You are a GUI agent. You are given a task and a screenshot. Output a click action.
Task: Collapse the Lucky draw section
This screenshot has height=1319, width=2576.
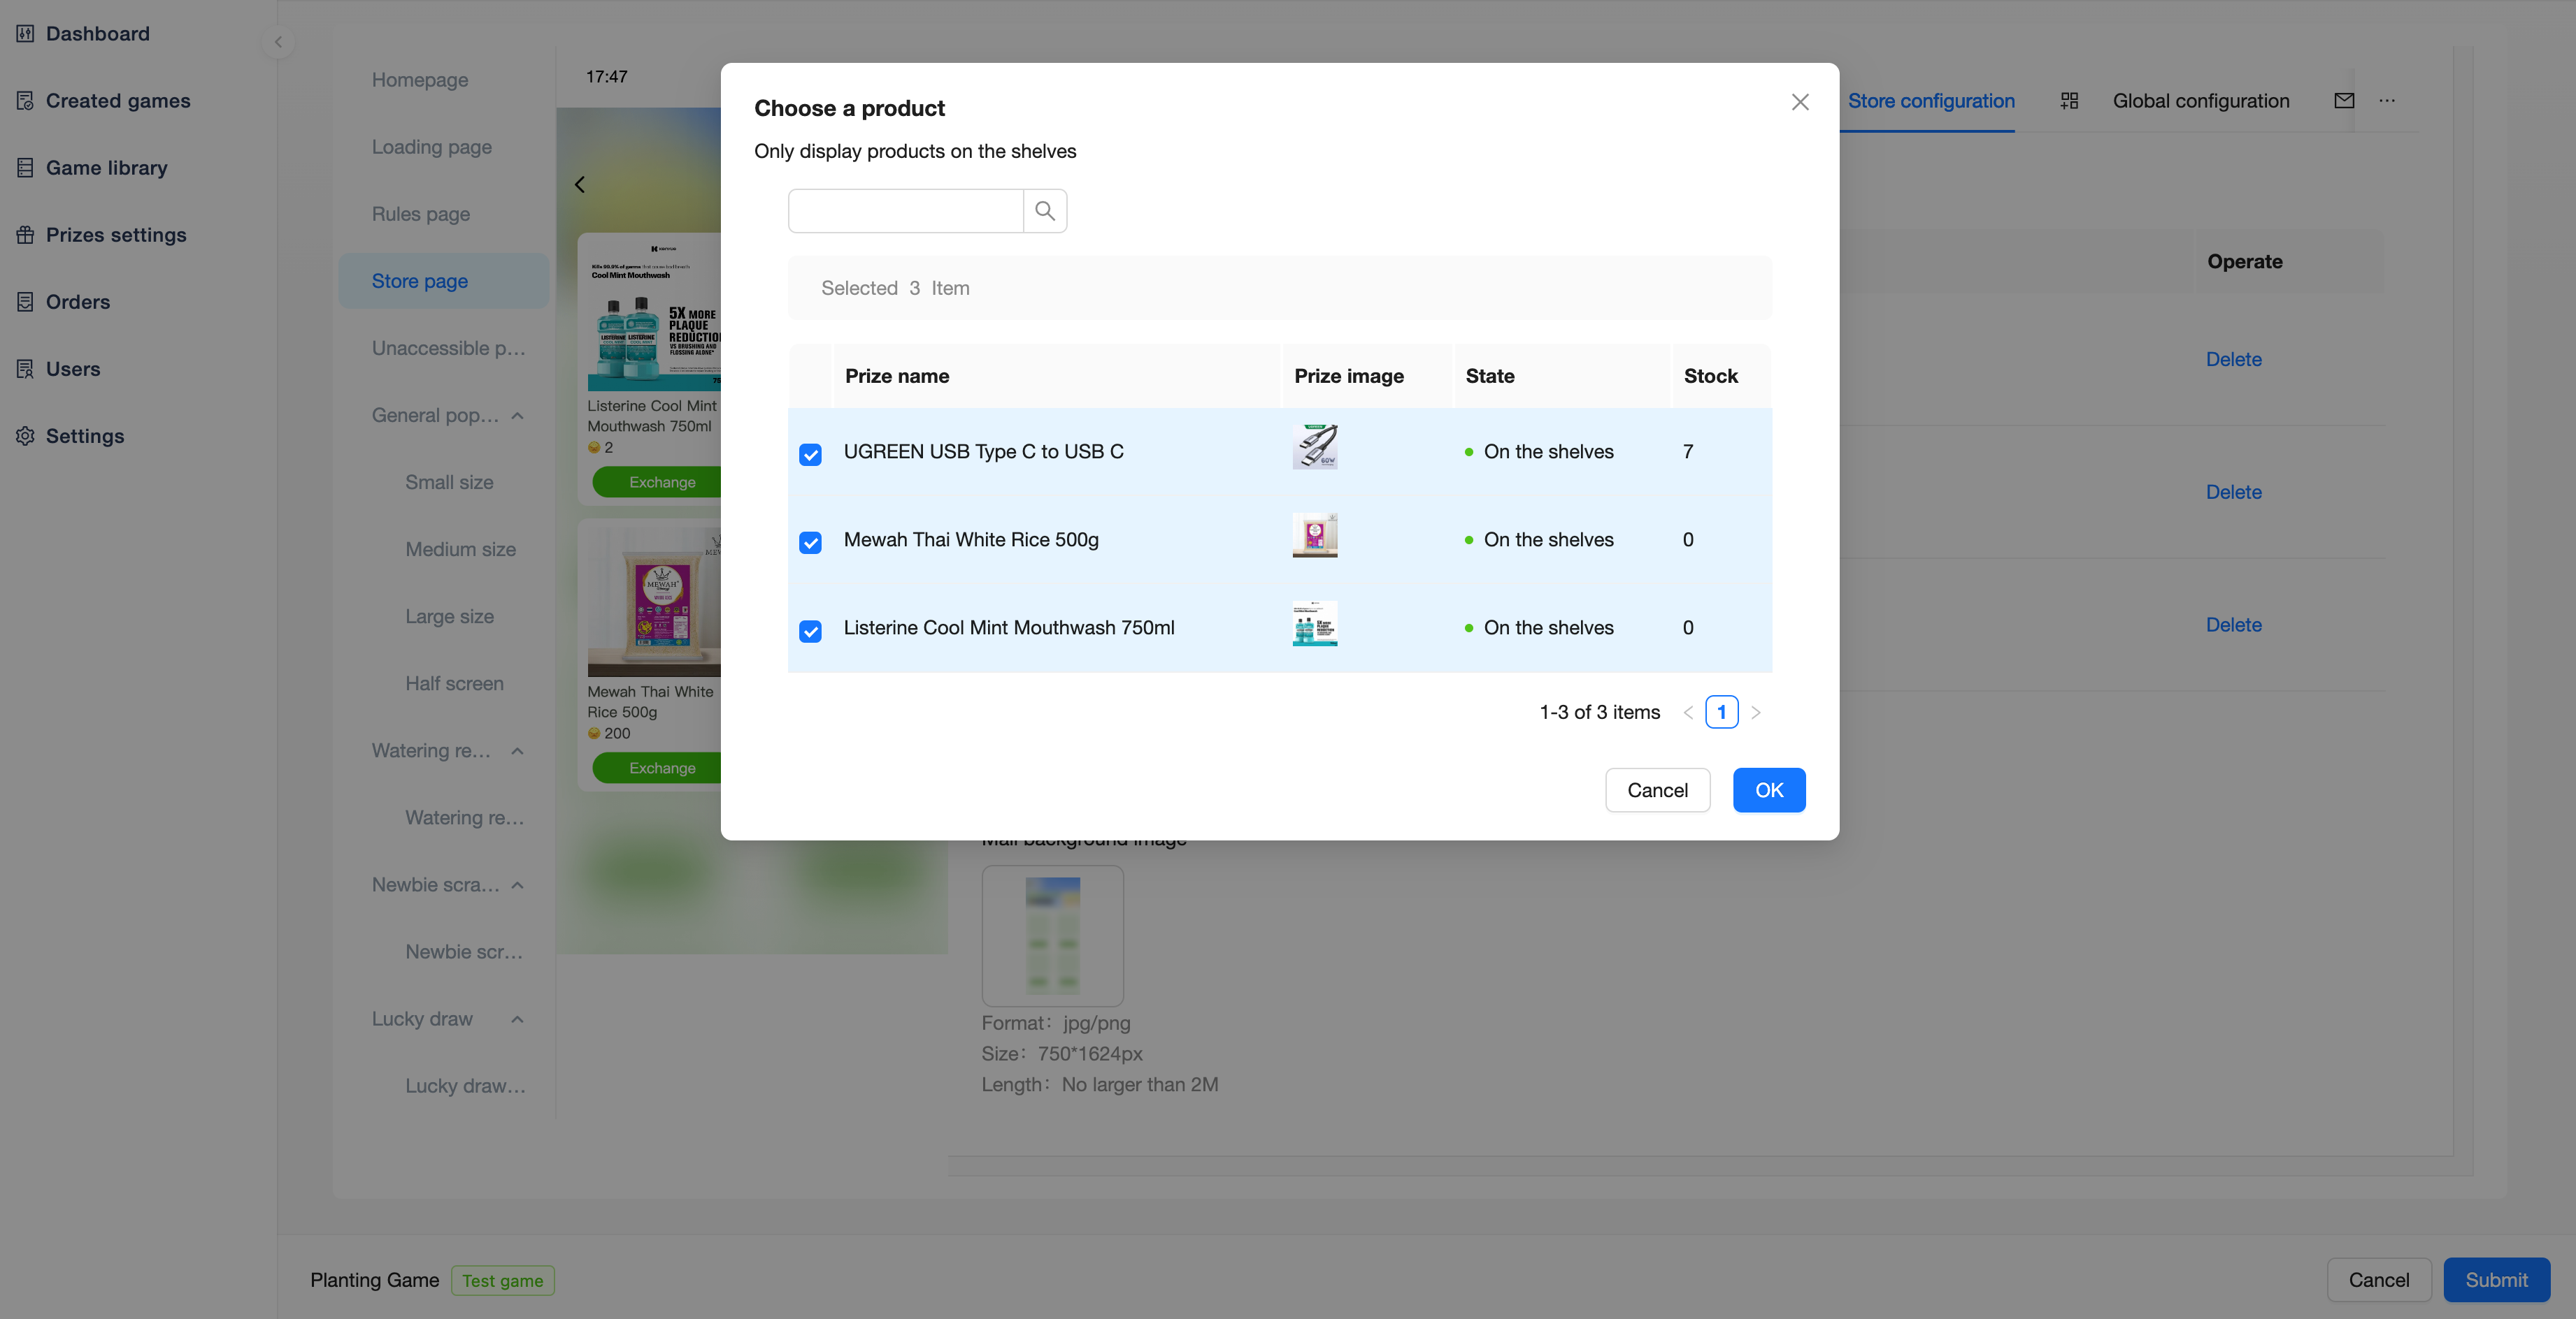click(517, 1019)
